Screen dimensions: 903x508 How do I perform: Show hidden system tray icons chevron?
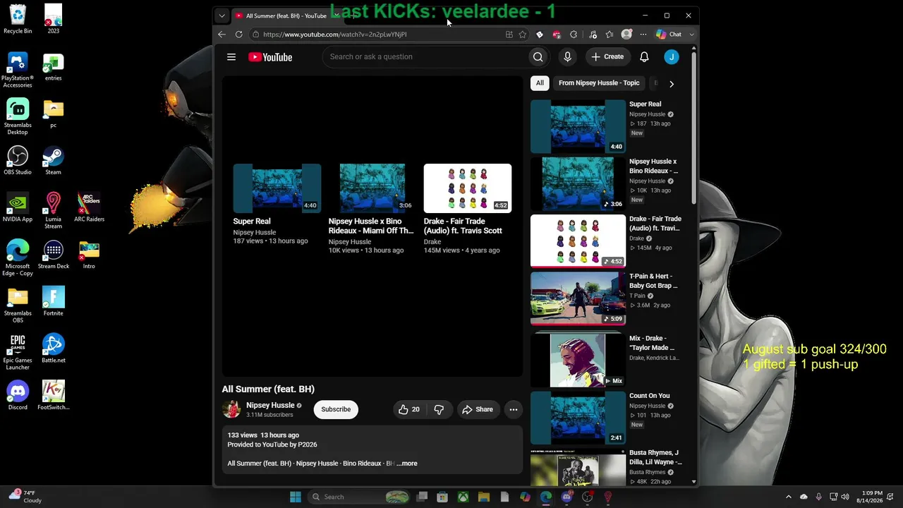pos(789,497)
